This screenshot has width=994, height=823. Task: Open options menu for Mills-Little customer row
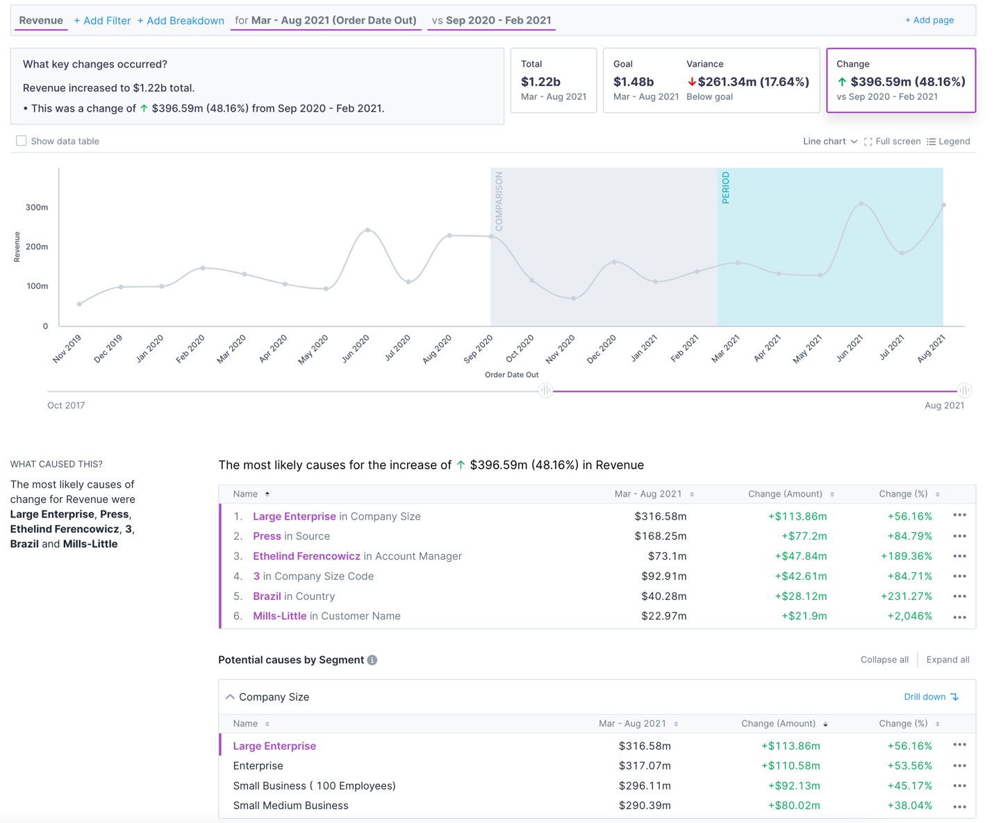click(959, 616)
